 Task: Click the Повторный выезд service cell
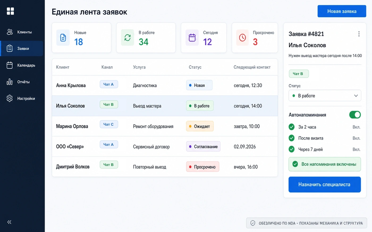coord(150,167)
